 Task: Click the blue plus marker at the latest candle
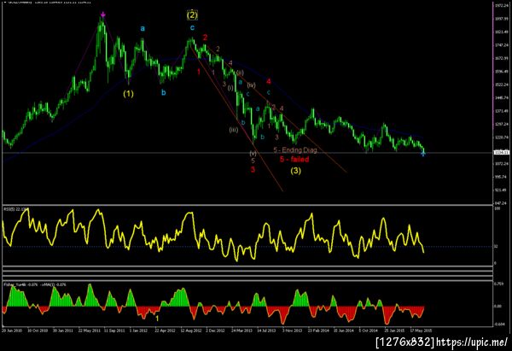pos(423,154)
